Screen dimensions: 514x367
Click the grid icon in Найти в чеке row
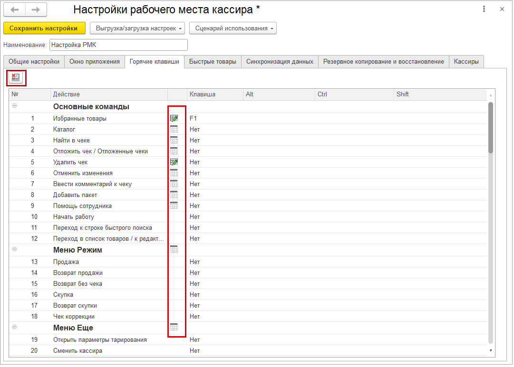[174, 140]
